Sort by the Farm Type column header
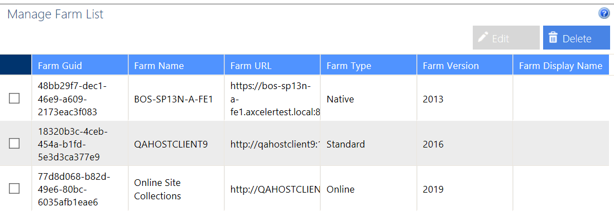Image resolution: width=614 pixels, height=221 pixels. pos(368,65)
